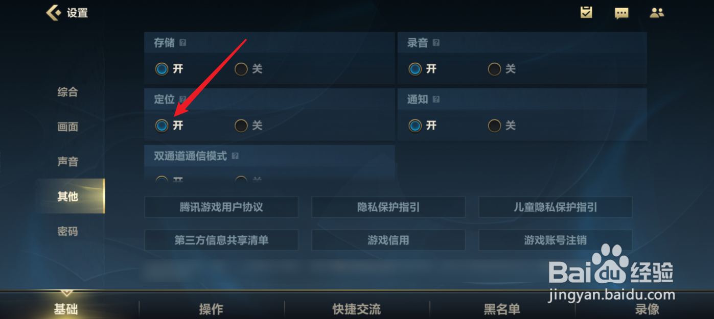
Task: Open 腾讯游戏用户协议
Action: coord(221,207)
